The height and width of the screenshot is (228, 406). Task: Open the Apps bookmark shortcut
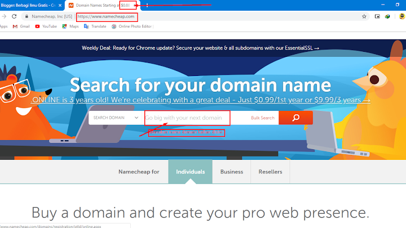[x=3, y=26]
